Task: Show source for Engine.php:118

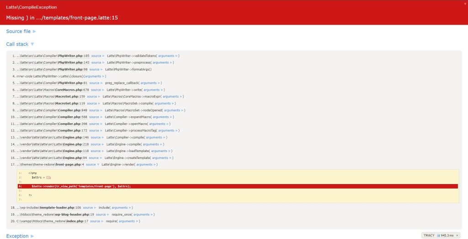Action: pos(97,151)
